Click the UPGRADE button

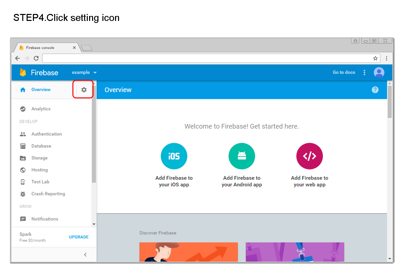click(79, 237)
